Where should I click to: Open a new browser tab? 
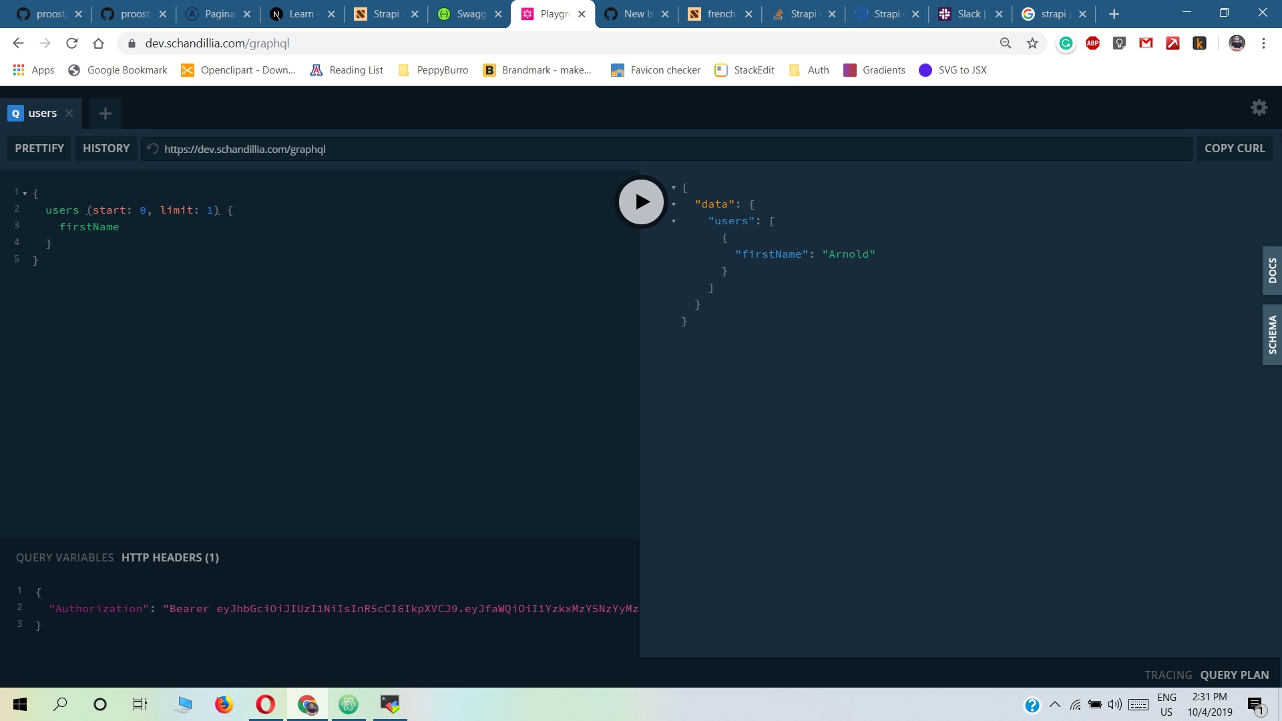point(1114,14)
